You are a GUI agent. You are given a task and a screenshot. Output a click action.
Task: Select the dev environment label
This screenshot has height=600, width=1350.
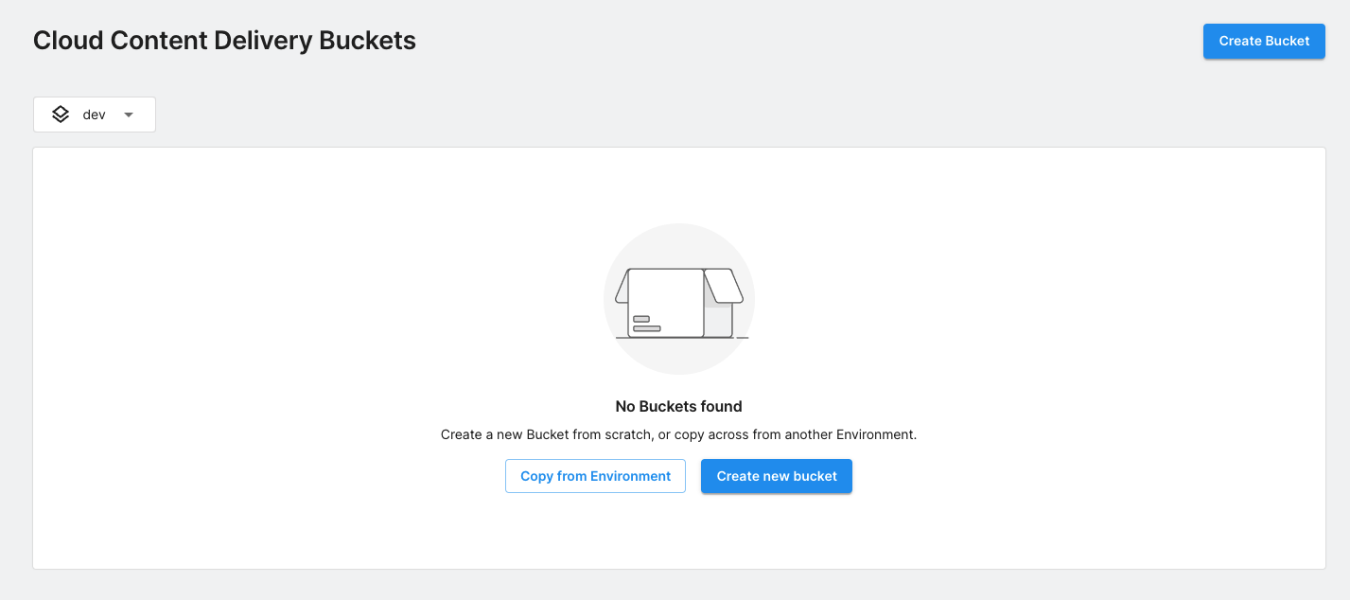(94, 115)
